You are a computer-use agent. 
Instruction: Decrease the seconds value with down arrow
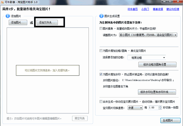pos(160,109)
